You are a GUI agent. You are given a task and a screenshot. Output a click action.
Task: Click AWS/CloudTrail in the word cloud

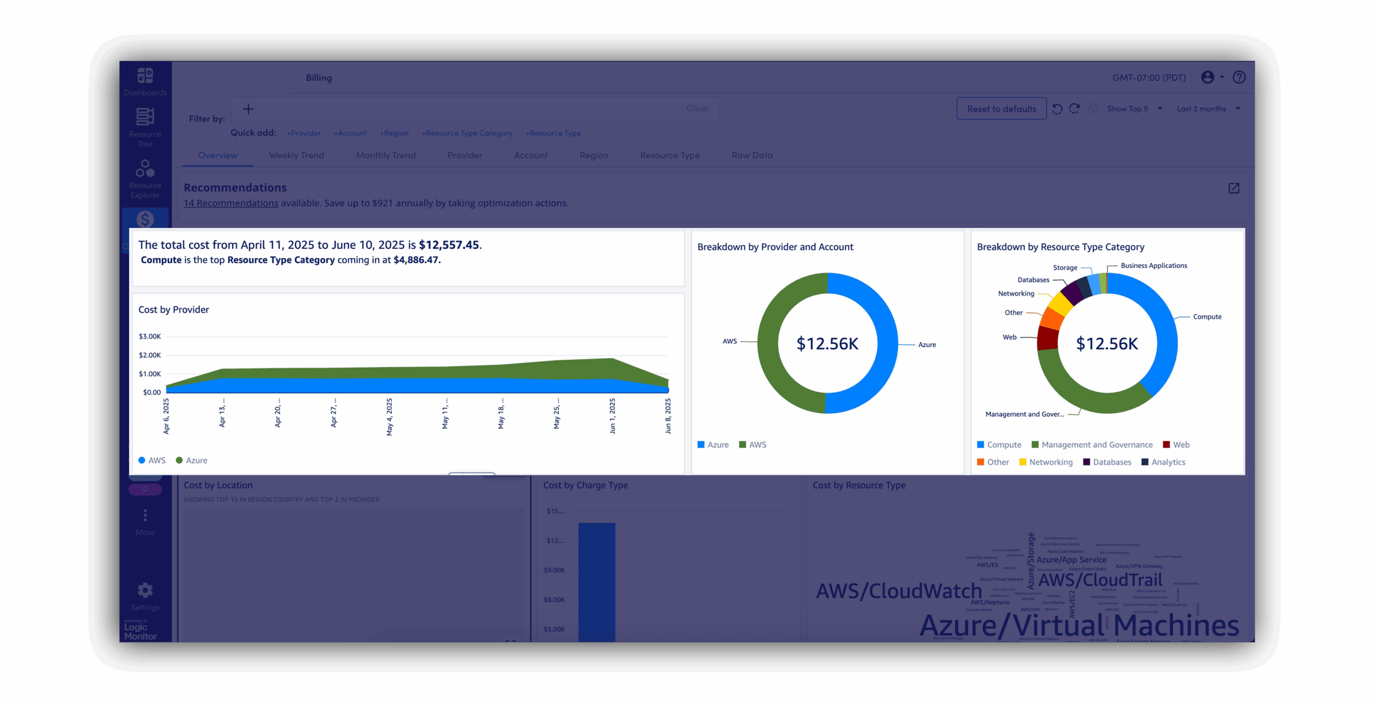tap(1100, 580)
